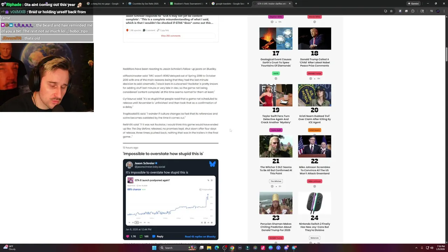The image size is (448, 252).
Task: Select the Kristi Noem tag
Action: [x=314, y=130]
